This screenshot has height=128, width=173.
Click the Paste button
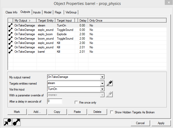point(77,112)
